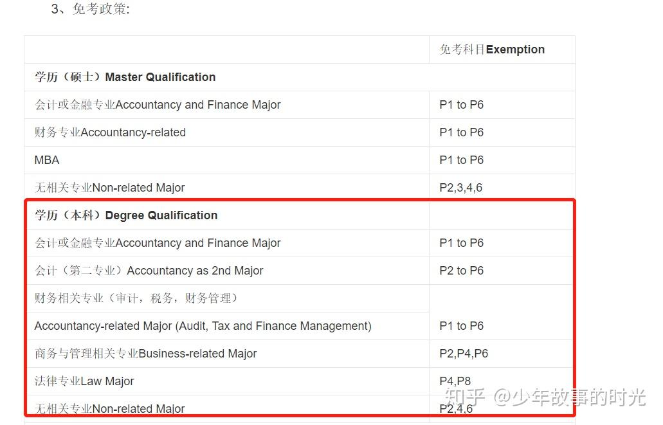The width and height of the screenshot is (663, 425).
Task: Click Master Non-related Major row label
Action: [109, 187]
